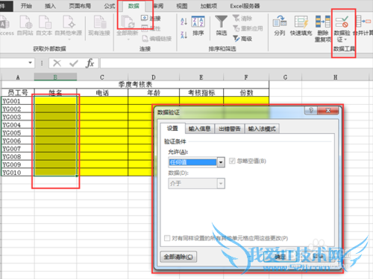
Task: Click the dialog help question-mark button
Action: click(311, 110)
